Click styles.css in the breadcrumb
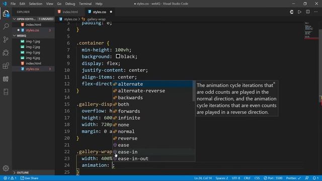Image resolution: width=322 pixels, height=181 pixels. click(70, 19)
